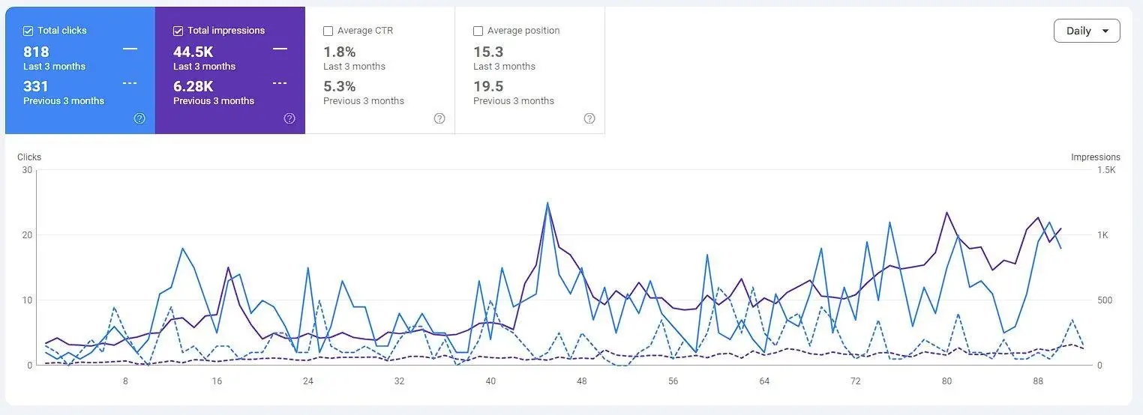
Task: Select the Average position 15.3 metric card
Action: coord(530,70)
